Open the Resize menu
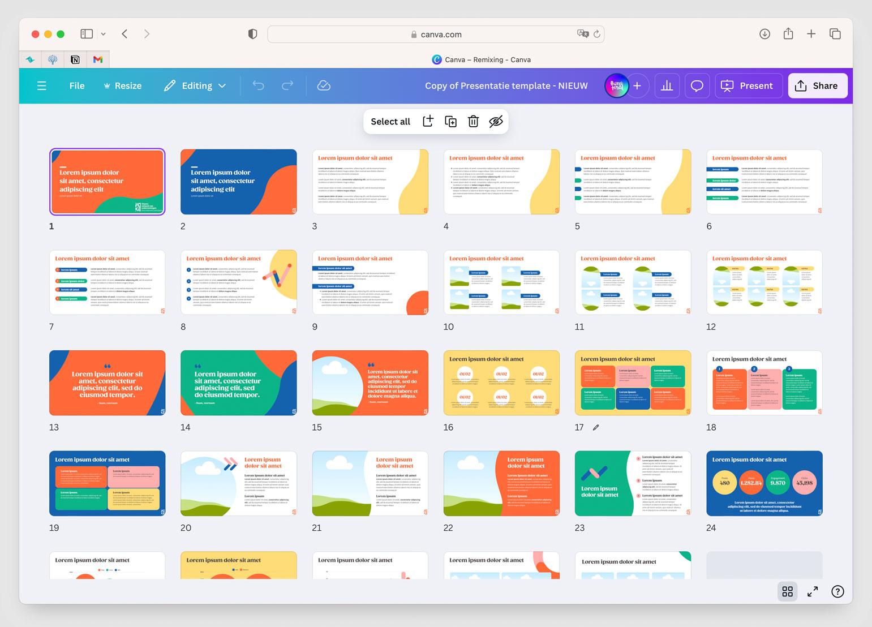This screenshot has height=627, width=872. (122, 85)
